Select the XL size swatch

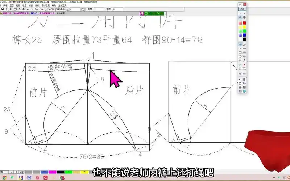pos(76,172)
